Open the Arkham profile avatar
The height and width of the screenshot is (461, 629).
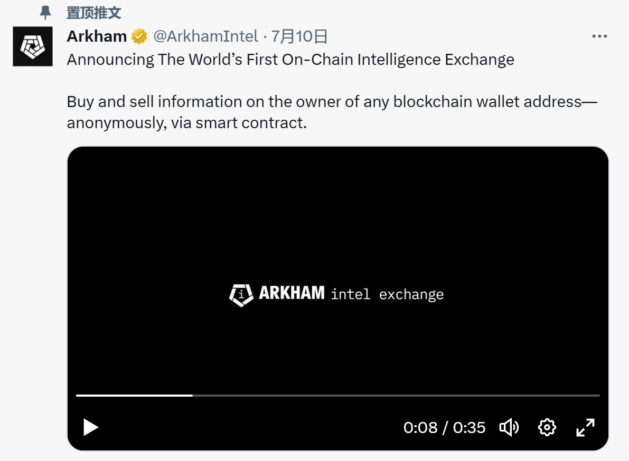33,46
